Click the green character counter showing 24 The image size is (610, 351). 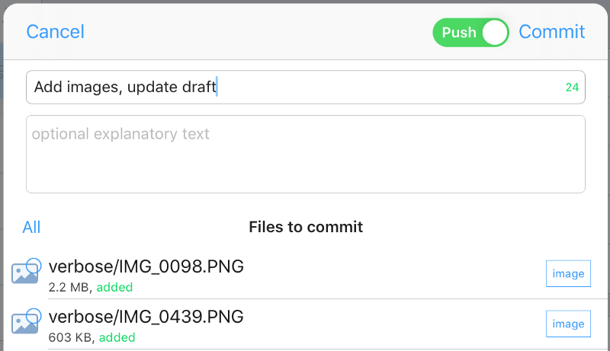pyautogui.click(x=572, y=88)
